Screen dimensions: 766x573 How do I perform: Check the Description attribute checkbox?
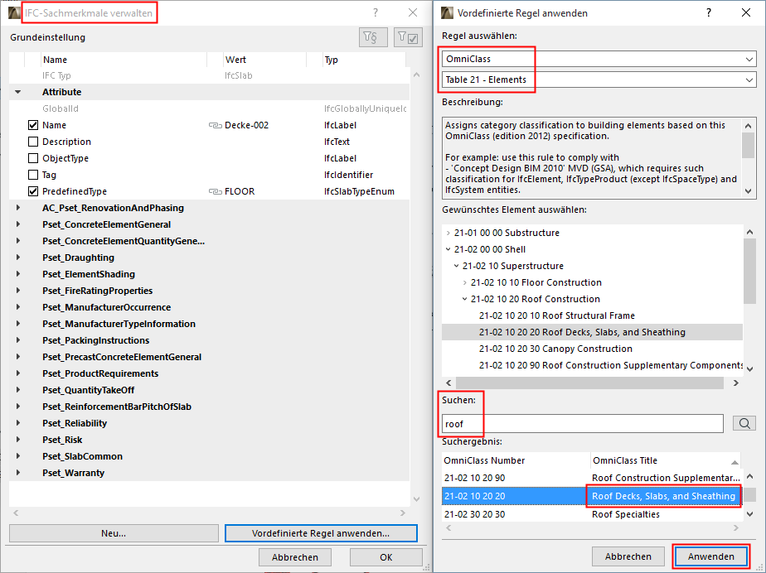33,142
